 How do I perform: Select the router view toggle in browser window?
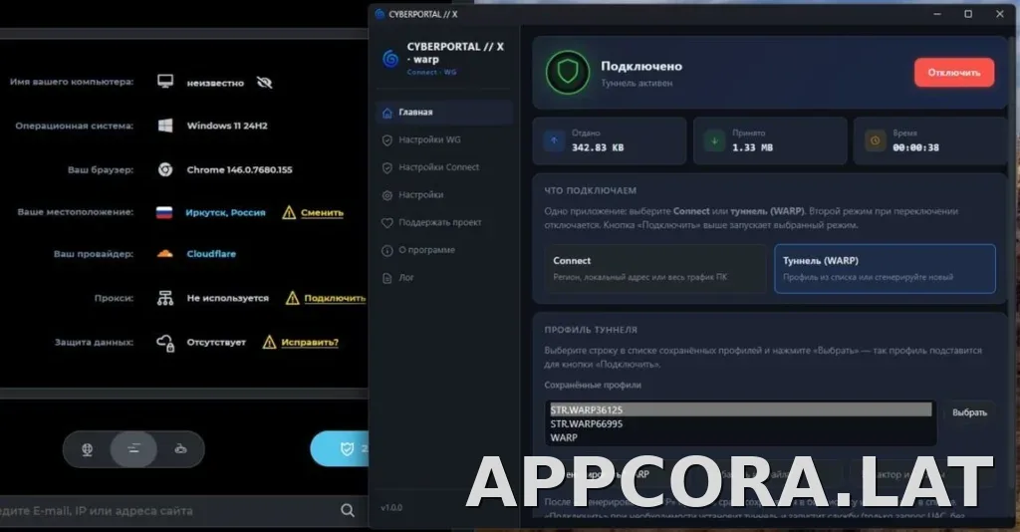[181, 448]
